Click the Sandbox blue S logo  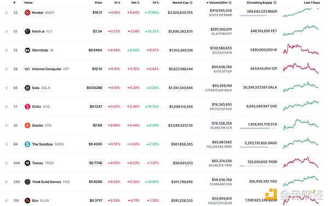click(27, 144)
